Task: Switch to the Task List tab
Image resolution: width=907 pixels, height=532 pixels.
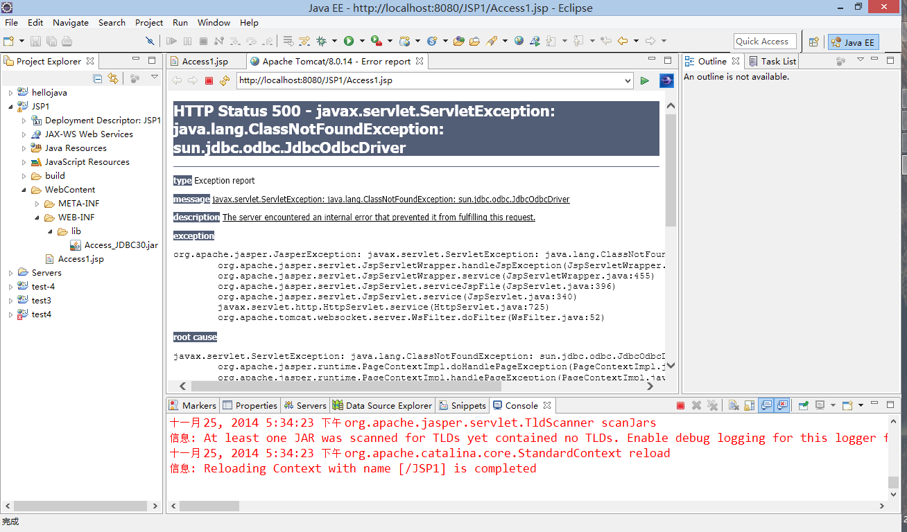Action: point(772,61)
